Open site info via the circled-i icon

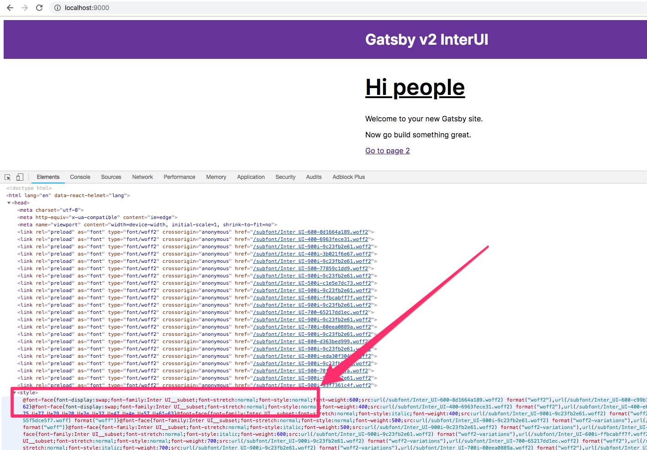tap(57, 7)
